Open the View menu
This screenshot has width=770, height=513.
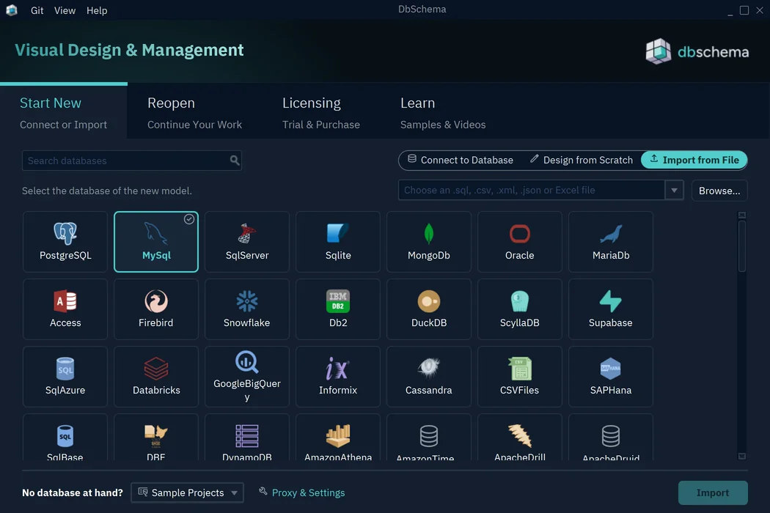[65, 10]
